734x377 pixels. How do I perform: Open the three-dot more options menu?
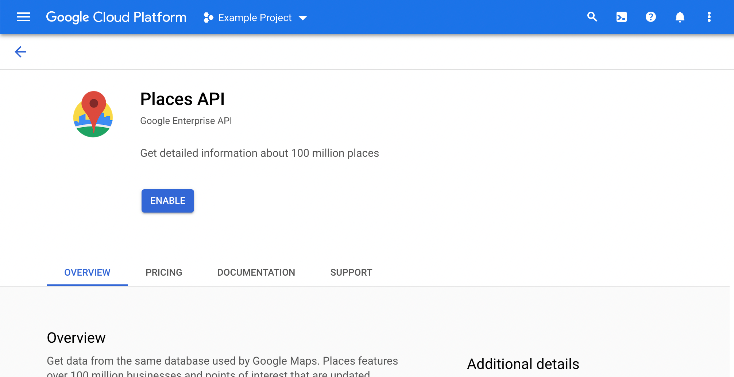pos(709,17)
